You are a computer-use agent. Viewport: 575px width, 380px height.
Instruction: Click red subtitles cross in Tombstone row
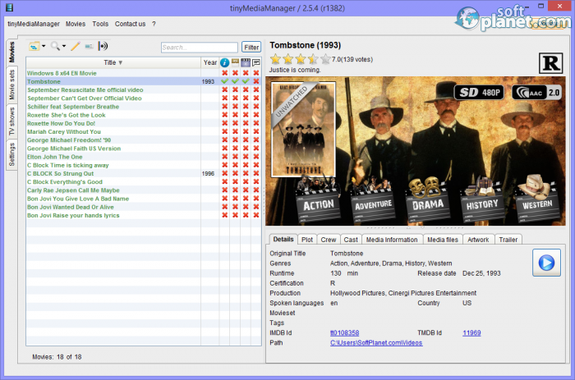tap(256, 81)
